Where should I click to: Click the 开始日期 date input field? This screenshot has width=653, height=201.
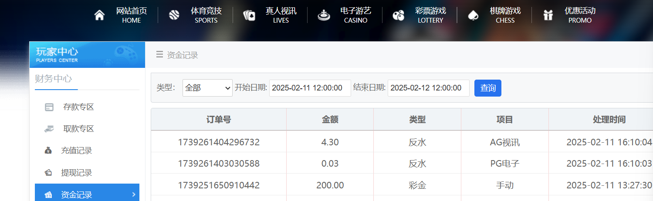pyautogui.click(x=310, y=88)
